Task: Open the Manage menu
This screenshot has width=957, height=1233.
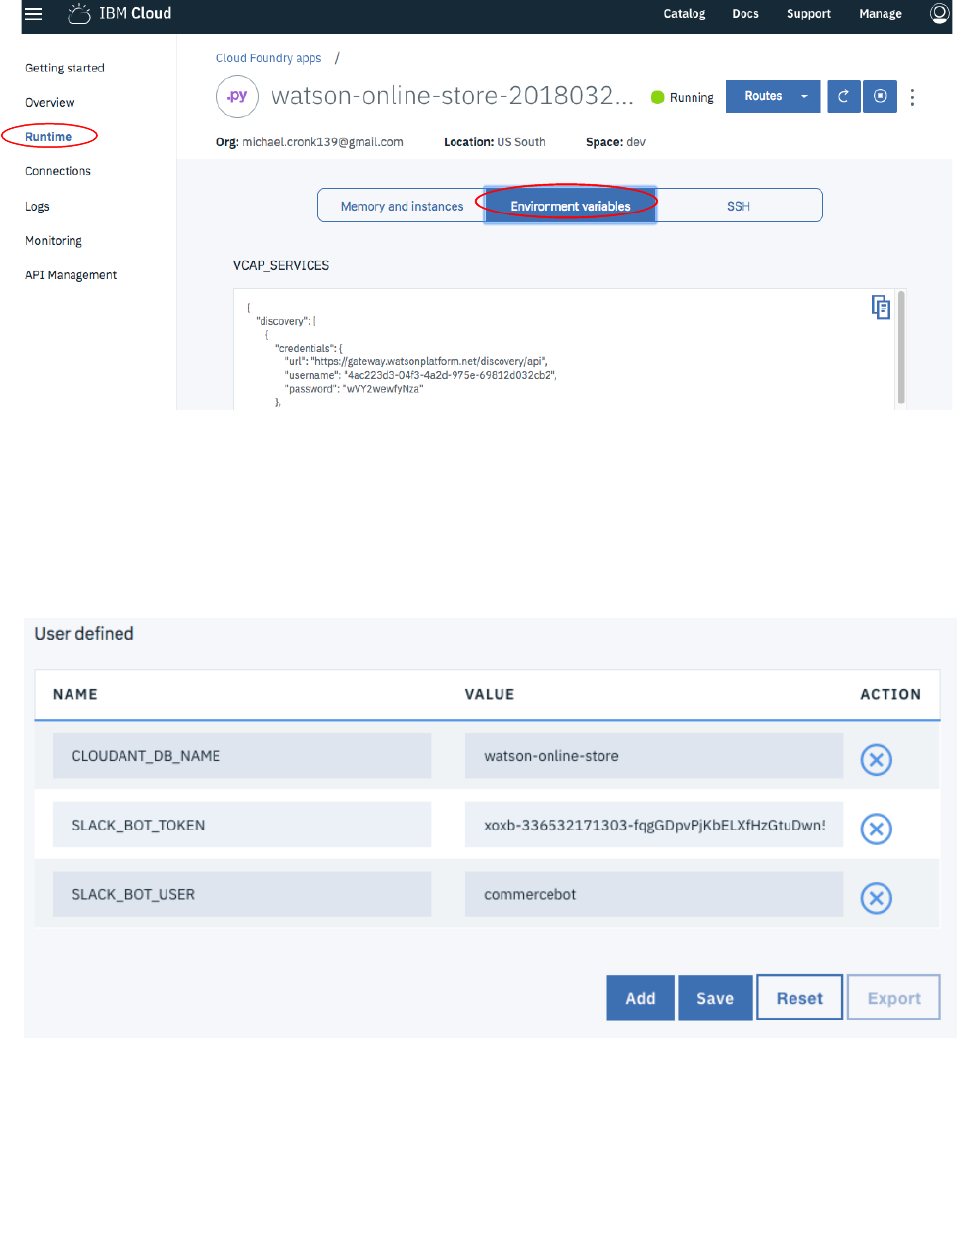Action: tap(881, 14)
